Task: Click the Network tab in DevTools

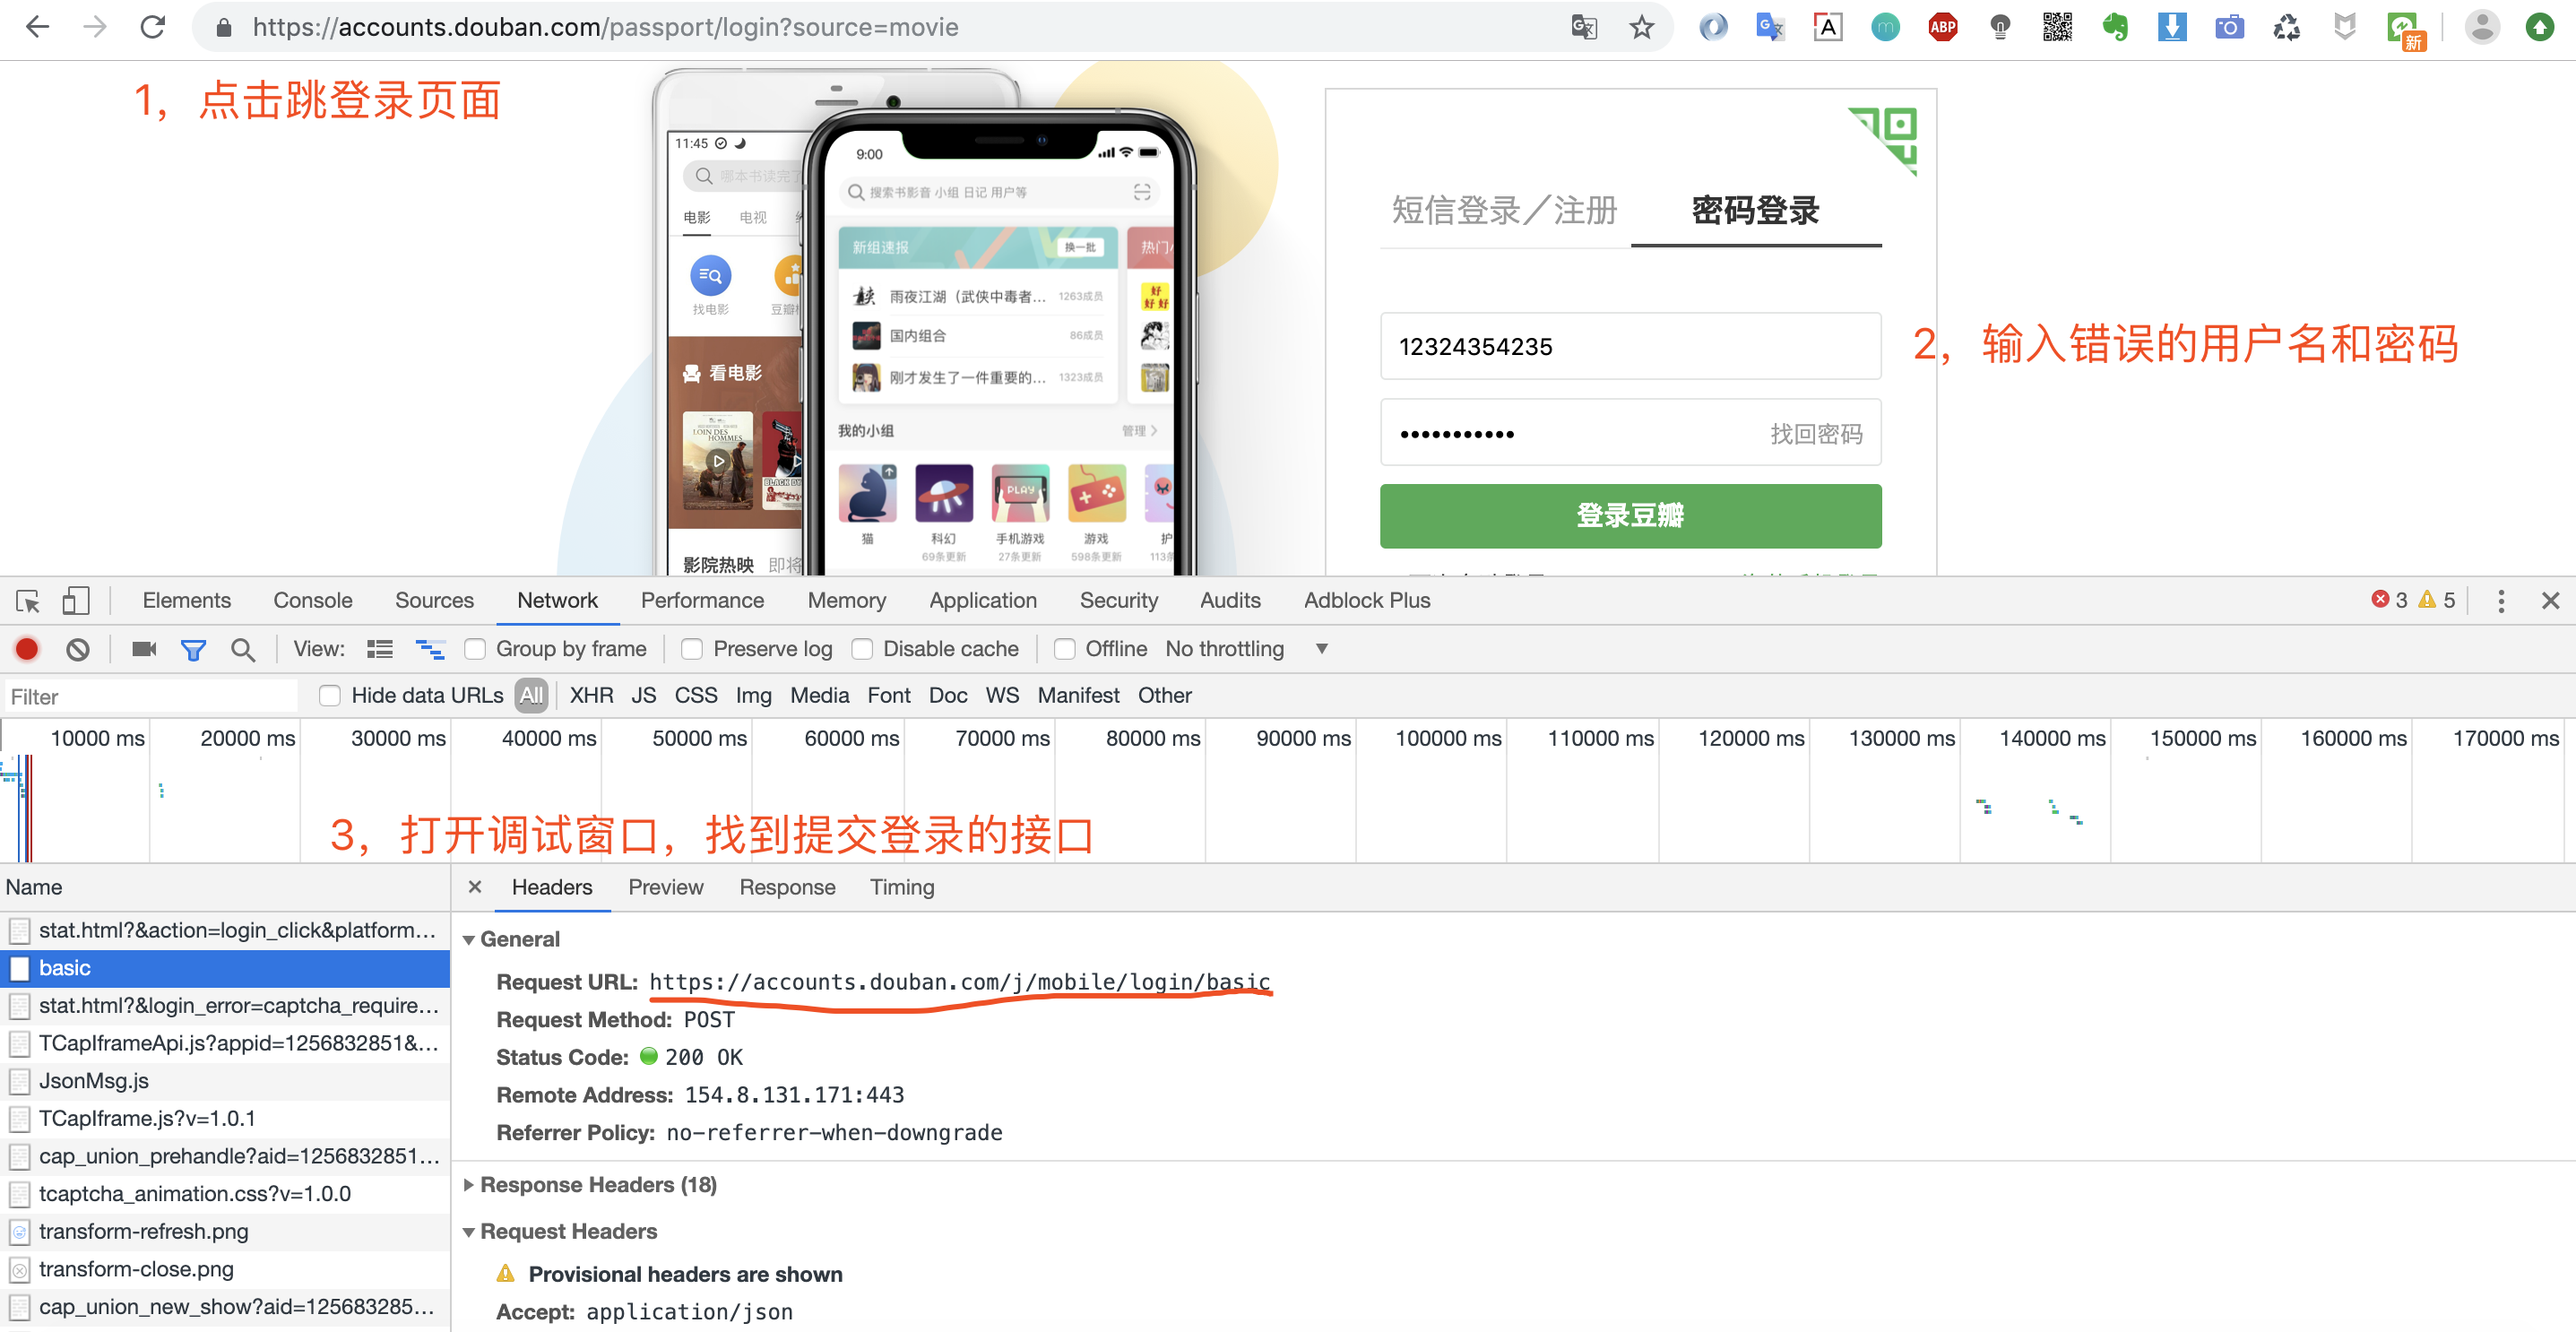Action: [x=557, y=600]
